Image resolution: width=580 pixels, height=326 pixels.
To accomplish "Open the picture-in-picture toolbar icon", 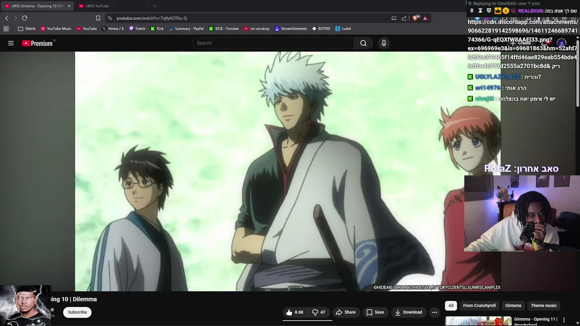I will click(394, 18).
